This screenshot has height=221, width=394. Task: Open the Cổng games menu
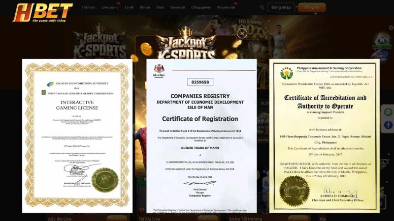[201, 7]
